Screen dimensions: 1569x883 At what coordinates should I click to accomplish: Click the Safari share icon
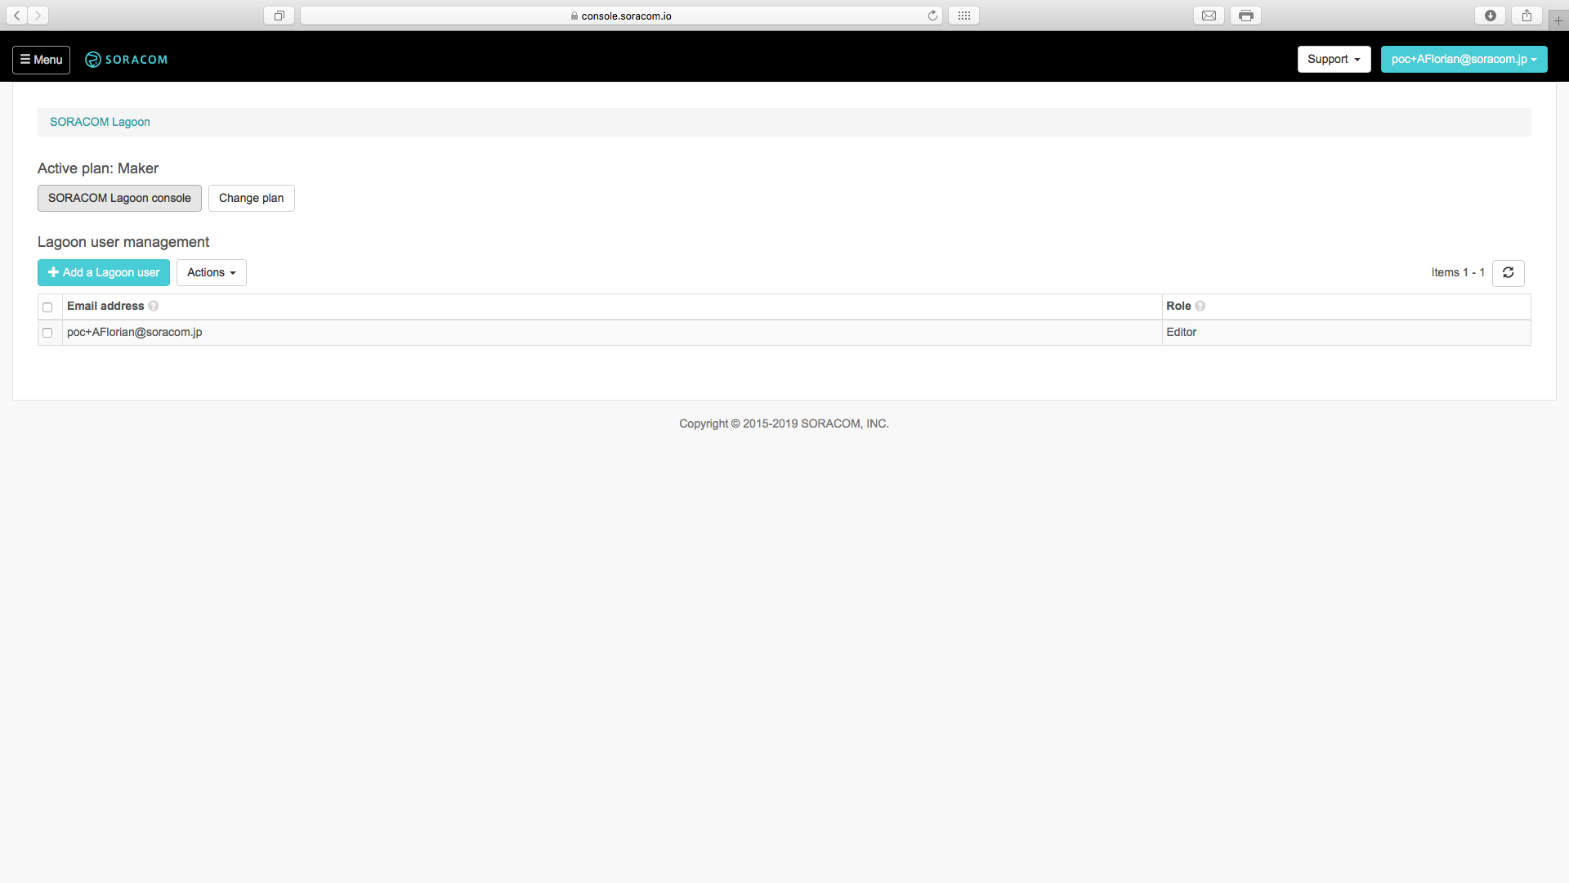tap(1527, 16)
